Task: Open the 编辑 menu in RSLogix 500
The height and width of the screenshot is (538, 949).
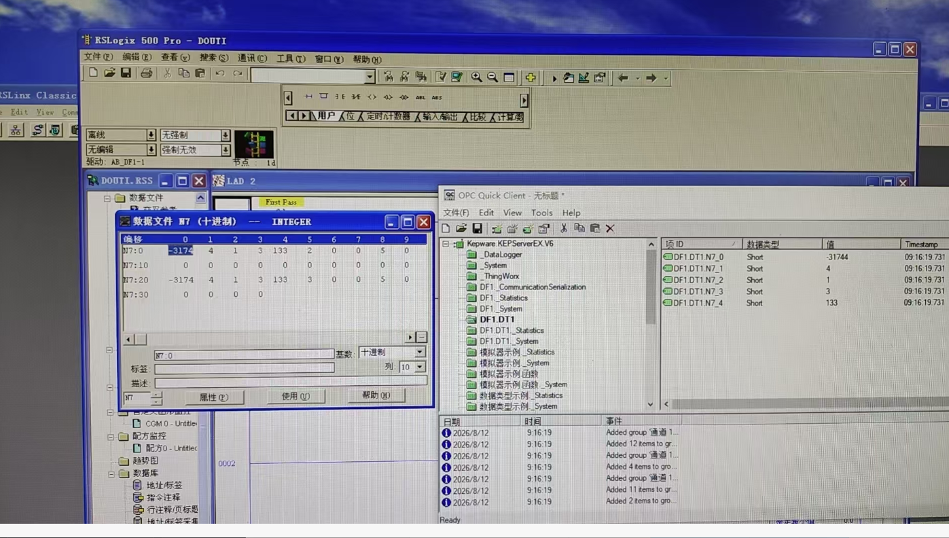Action: pyautogui.click(x=137, y=57)
